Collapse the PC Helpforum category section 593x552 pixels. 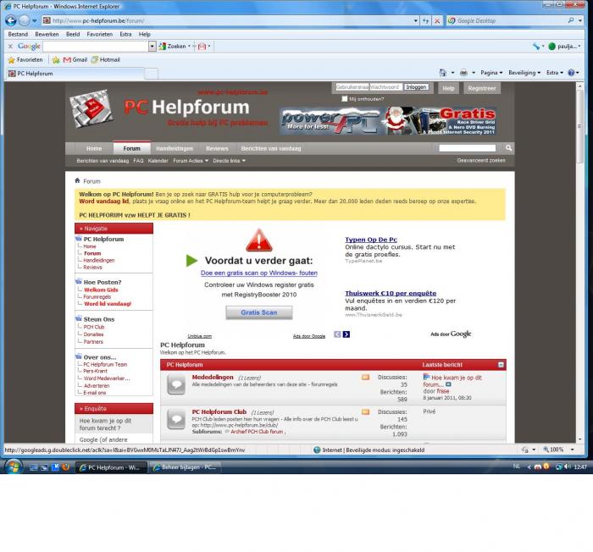click(x=501, y=364)
